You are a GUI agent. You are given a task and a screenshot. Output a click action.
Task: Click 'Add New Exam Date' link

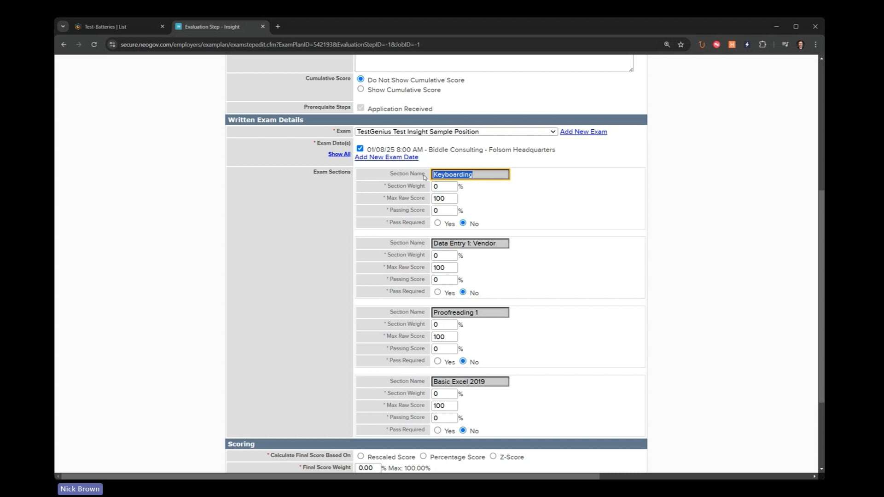click(x=386, y=156)
